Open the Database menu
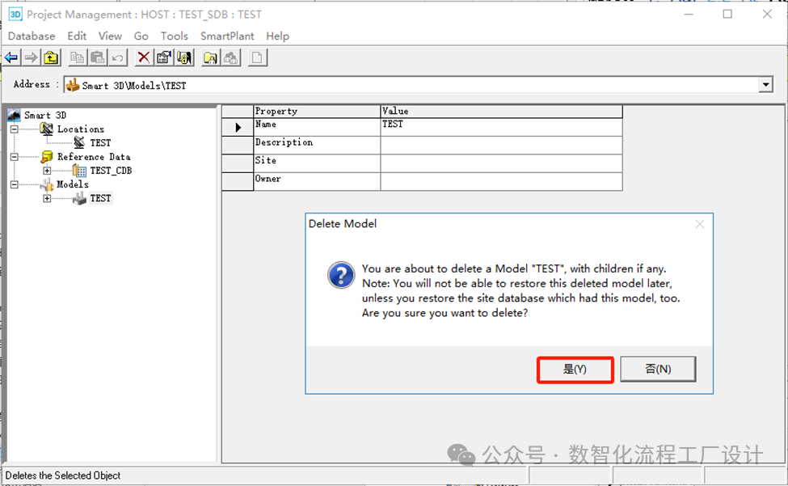Image resolution: width=788 pixels, height=486 pixels. 32,36
